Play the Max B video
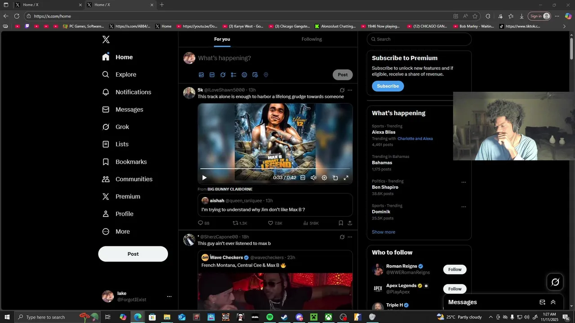 (x=204, y=178)
